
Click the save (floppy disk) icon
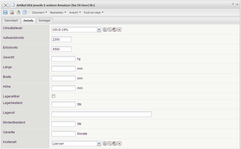click(5, 12)
